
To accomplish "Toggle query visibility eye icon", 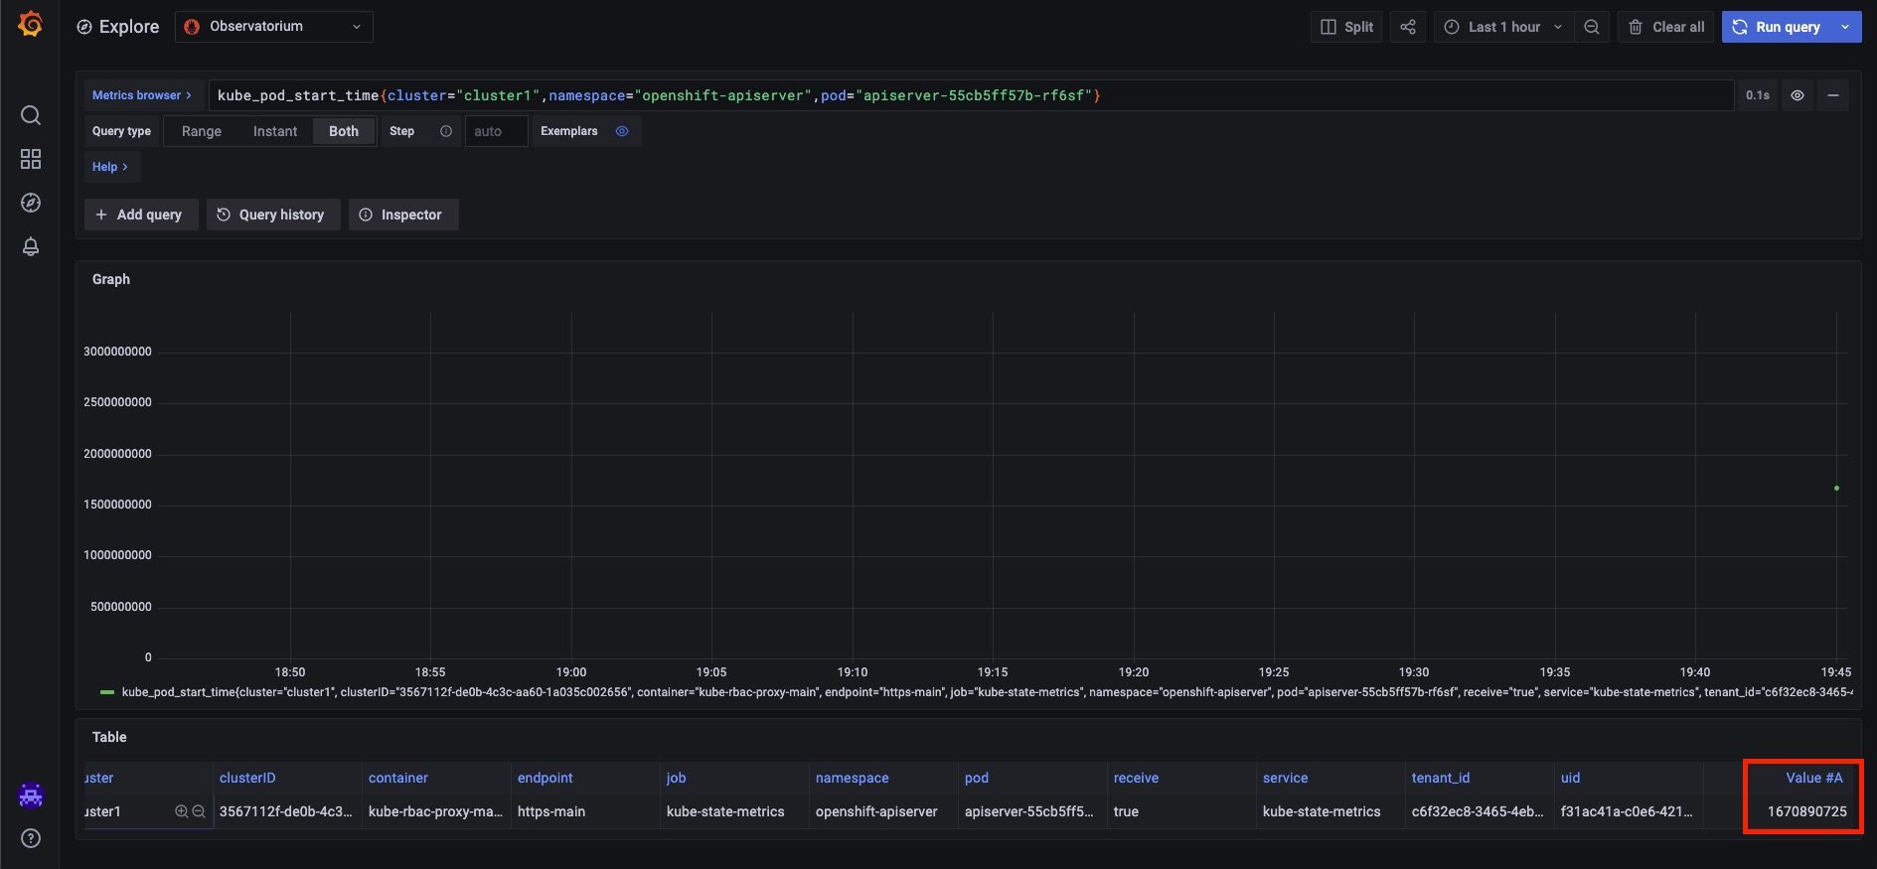I will click(1798, 95).
